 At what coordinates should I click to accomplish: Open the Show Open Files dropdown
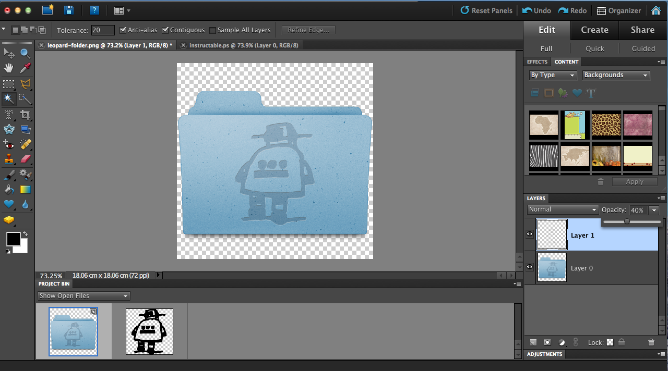click(x=83, y=295)
